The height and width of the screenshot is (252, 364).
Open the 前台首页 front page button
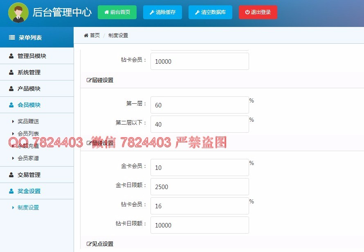[117, 12]
